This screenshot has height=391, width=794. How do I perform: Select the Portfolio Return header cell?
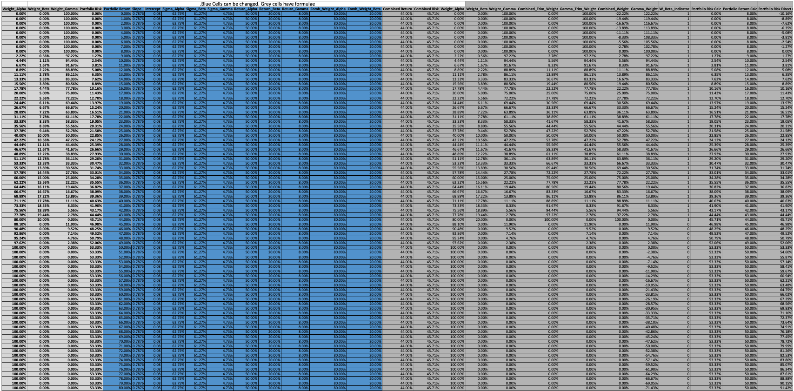click(x=117, y=9)
